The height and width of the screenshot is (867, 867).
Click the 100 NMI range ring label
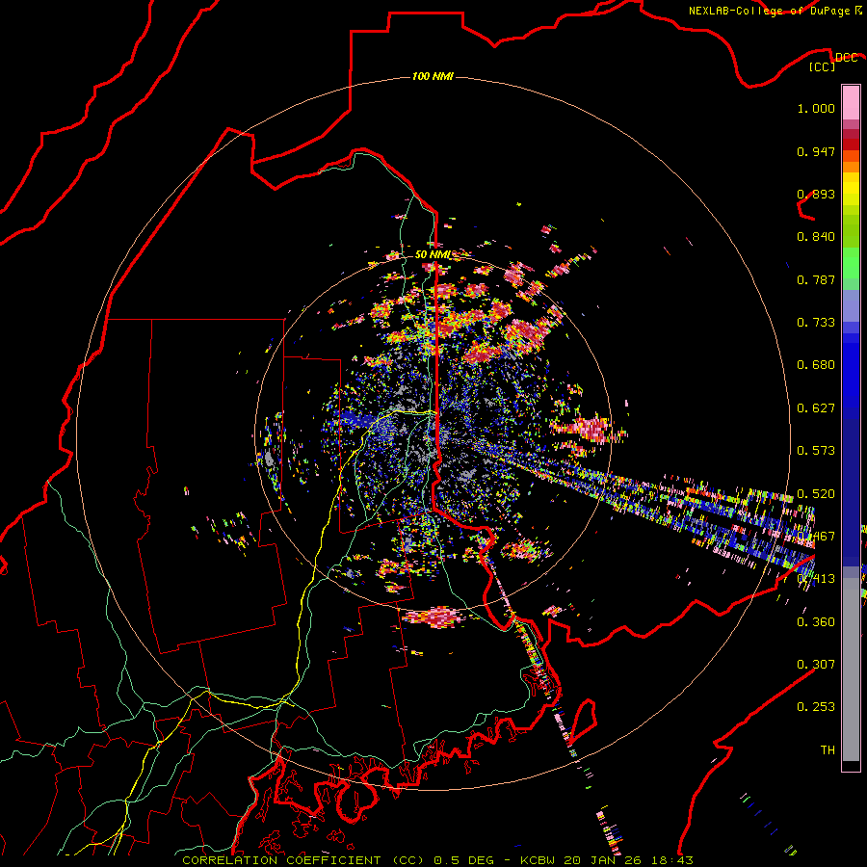click(433, 76)
